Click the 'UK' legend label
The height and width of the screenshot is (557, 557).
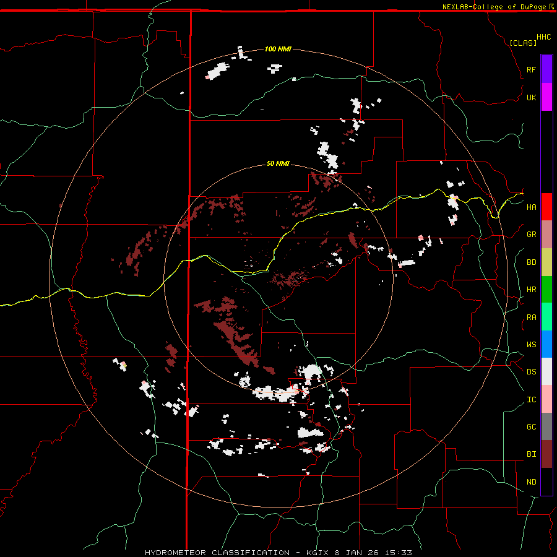(x=531, y=97)
